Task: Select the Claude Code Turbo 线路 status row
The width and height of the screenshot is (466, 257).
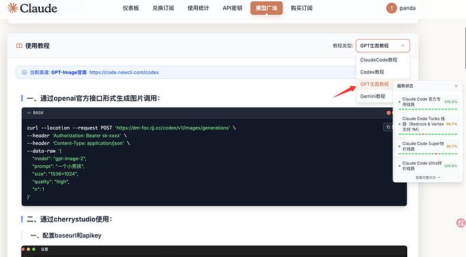Action: point(428,125)
